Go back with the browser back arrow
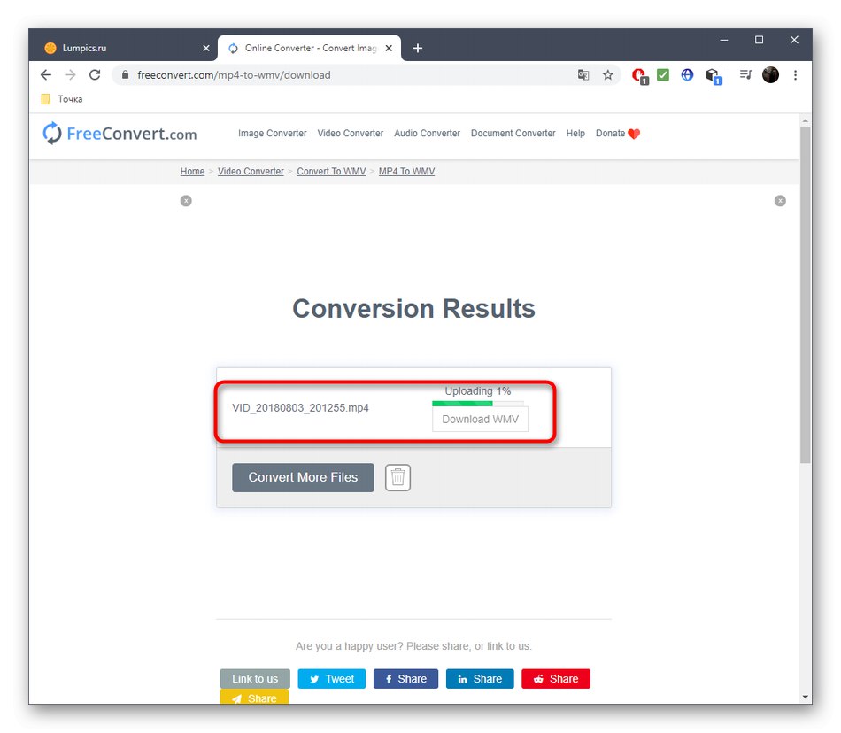This screenshot has height=733, width=841. 46,75
